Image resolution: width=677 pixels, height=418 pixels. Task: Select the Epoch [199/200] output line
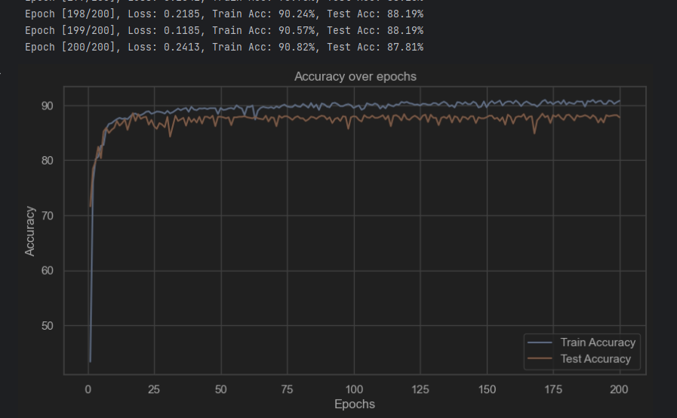(224, 31)
